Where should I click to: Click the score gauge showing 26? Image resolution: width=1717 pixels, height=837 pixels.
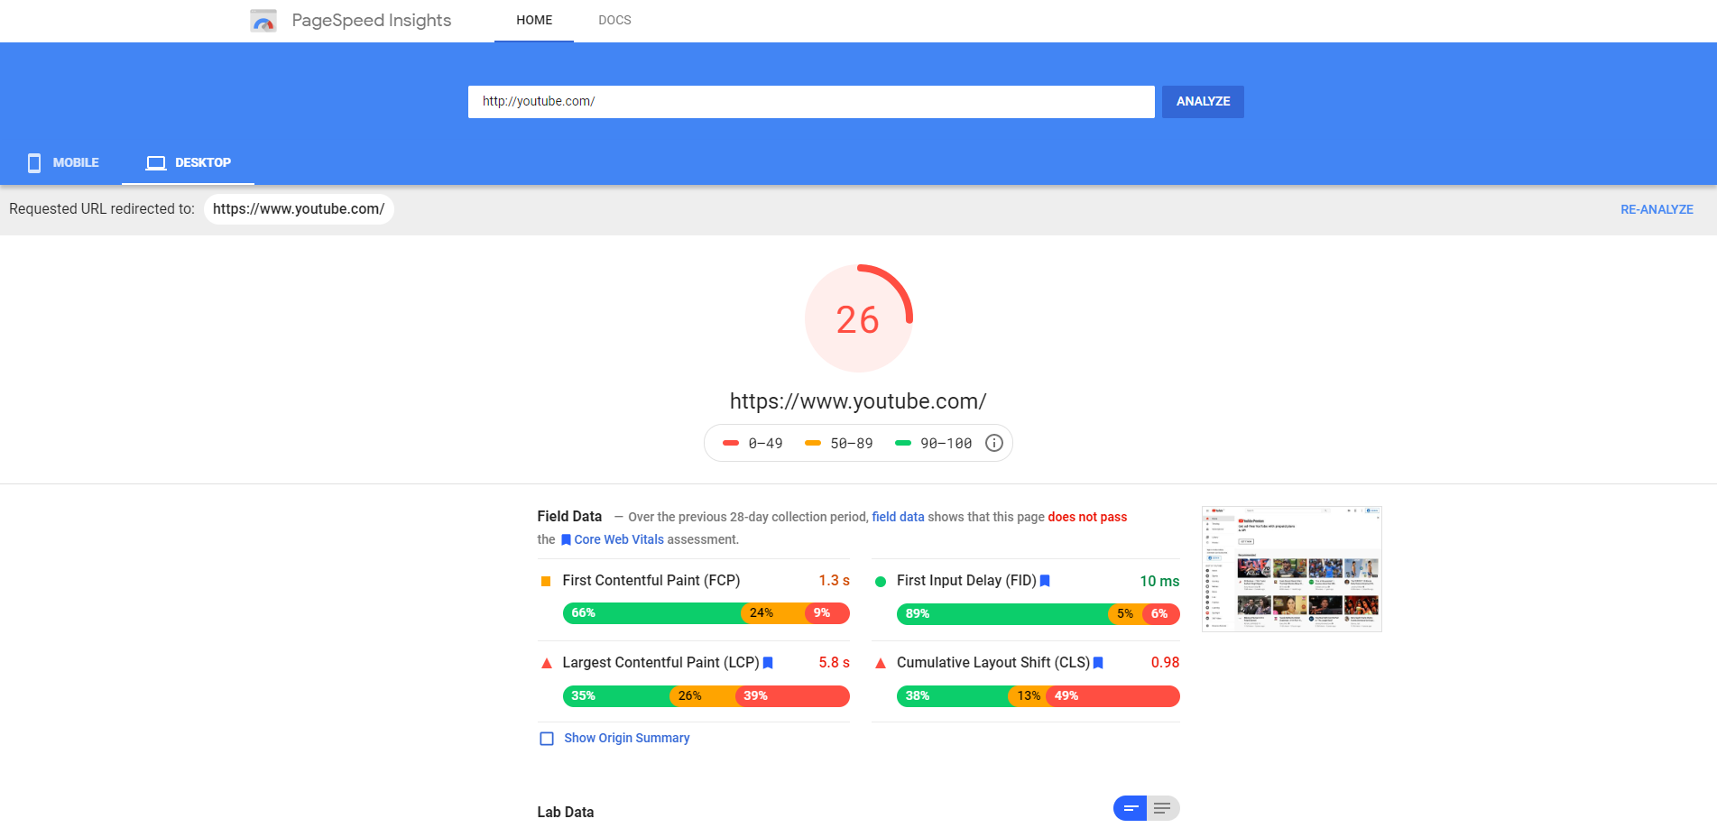(858, 317)
